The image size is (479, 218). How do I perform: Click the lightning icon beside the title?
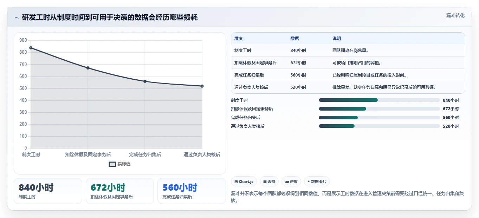17,18
